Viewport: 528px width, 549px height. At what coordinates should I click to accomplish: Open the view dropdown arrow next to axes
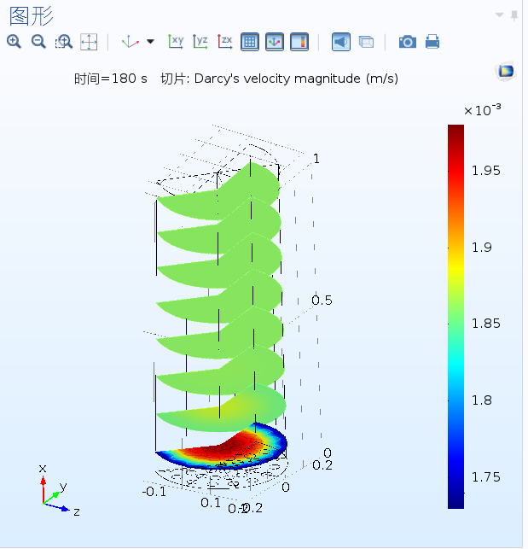click(150, 42)
